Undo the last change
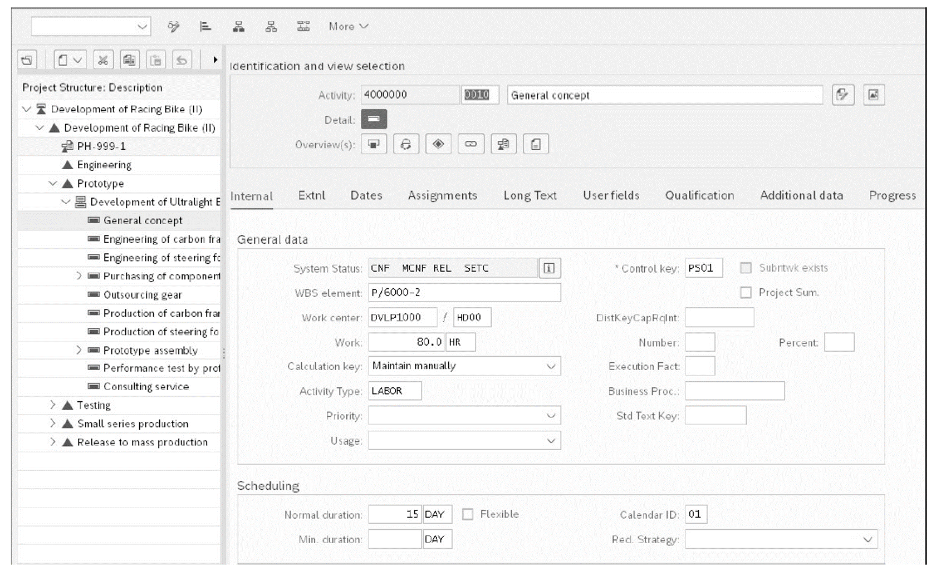The image size is (936, 576). pyautogui.click(x=181, y=58)
